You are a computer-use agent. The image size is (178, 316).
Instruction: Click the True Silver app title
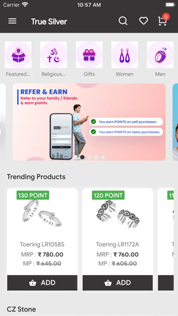click(49, 21)
